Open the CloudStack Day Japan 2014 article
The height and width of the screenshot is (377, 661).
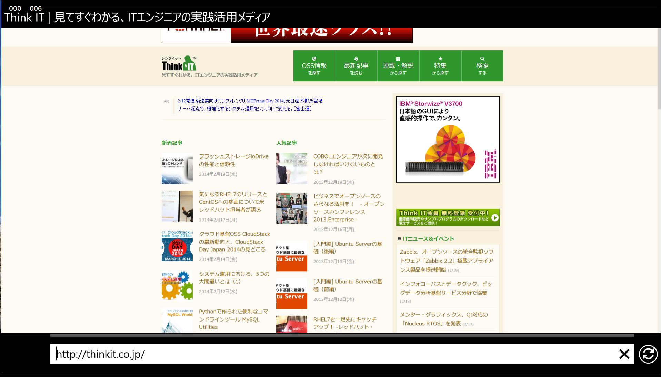(234, 242)
